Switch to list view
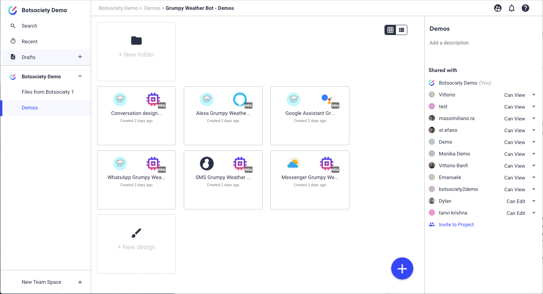Image resolution: width=543 pixels, height=294 pixels. (x=401, y=30)
